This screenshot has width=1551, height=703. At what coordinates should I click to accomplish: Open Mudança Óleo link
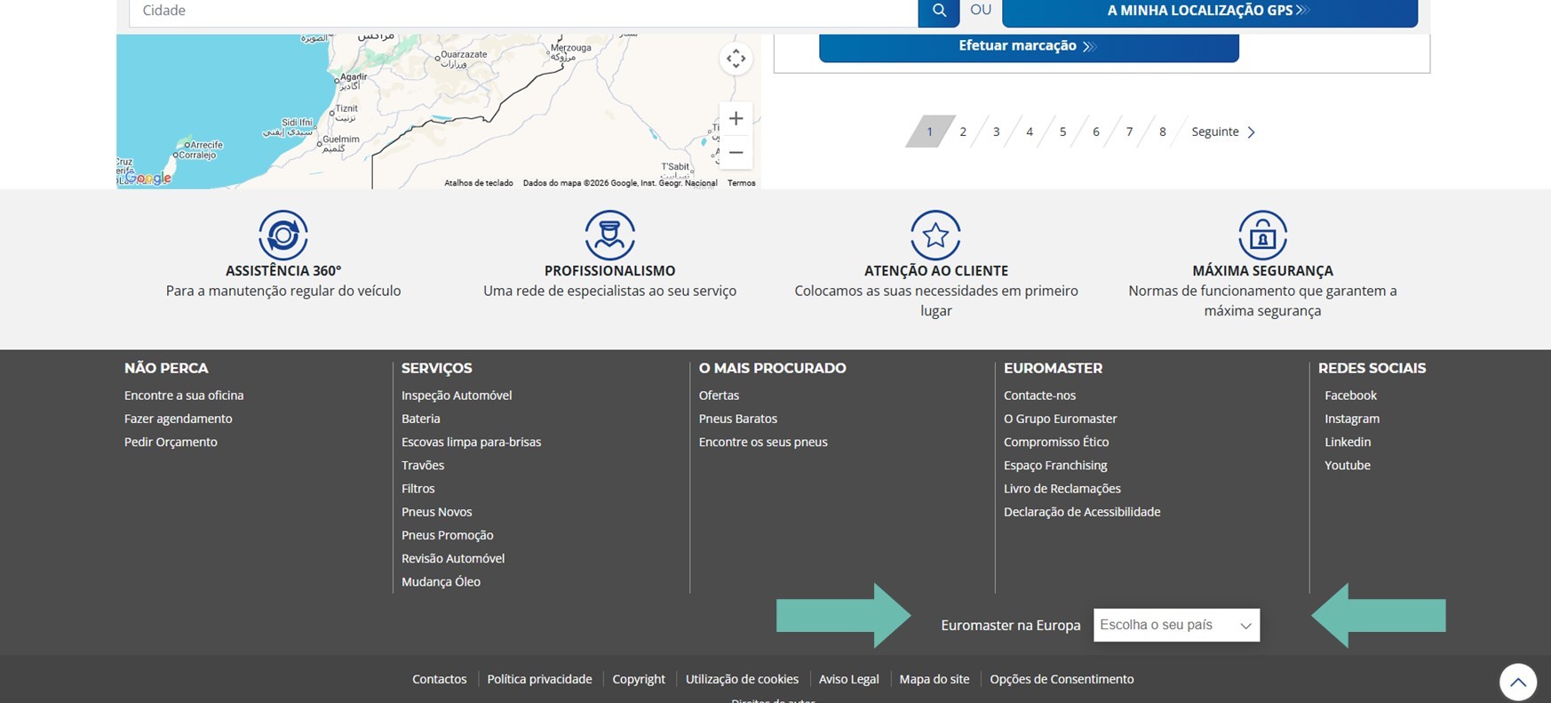[441, 581]
